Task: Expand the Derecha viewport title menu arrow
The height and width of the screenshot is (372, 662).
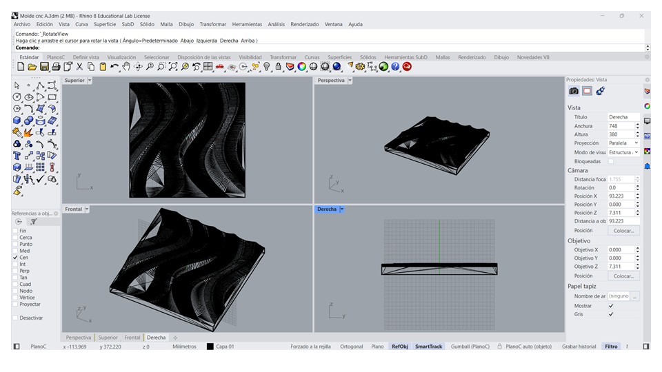Action: tap(341, 209)
